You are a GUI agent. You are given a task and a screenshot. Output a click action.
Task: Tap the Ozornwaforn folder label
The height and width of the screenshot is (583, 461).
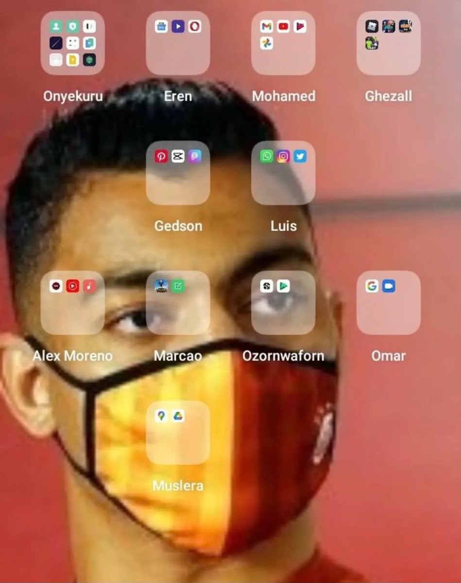(283, 356)
